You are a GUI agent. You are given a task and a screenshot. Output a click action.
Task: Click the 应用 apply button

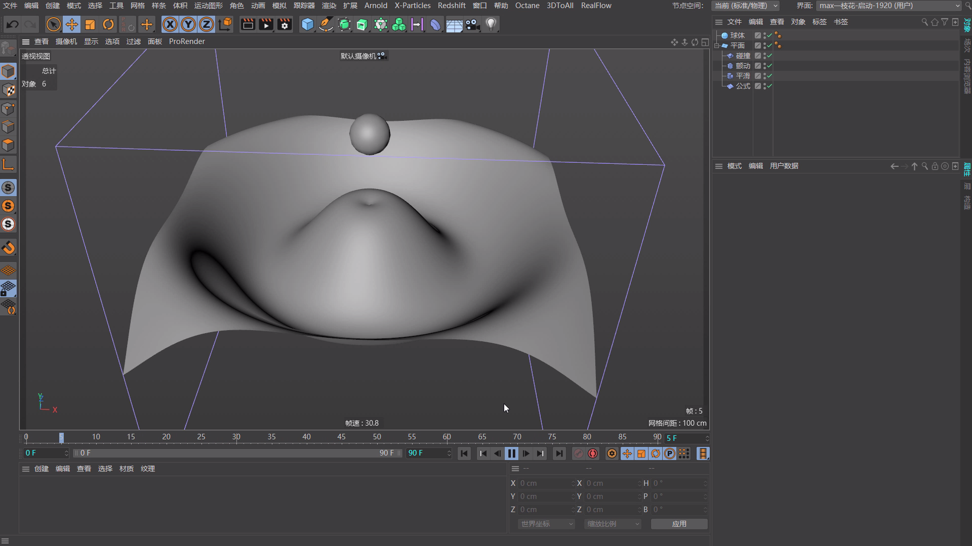pyautogui.click(x=679, y=524)
